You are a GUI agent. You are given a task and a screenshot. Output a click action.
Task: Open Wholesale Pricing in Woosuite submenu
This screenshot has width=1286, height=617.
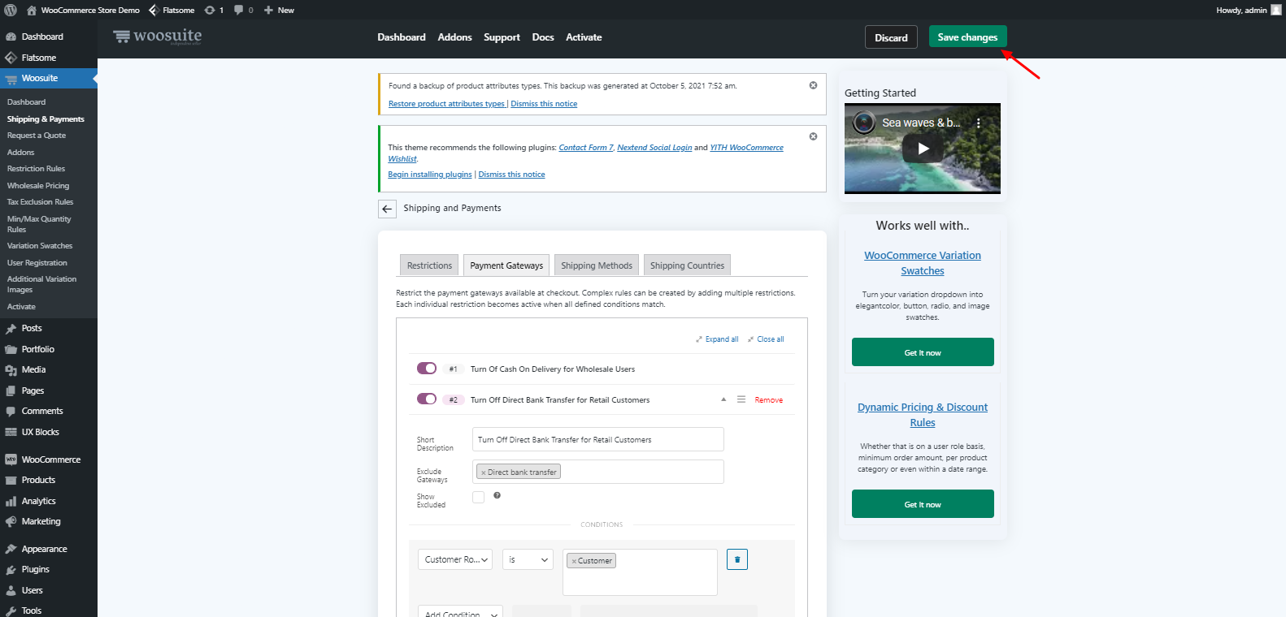click(38, 186)
